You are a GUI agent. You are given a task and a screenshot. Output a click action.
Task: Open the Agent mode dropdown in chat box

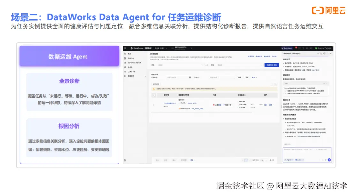[x=289, y=160]
